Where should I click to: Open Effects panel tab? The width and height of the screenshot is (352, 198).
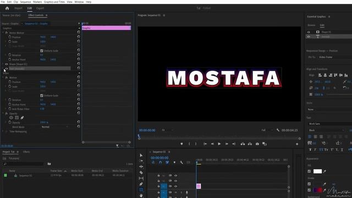pos(26,152)
